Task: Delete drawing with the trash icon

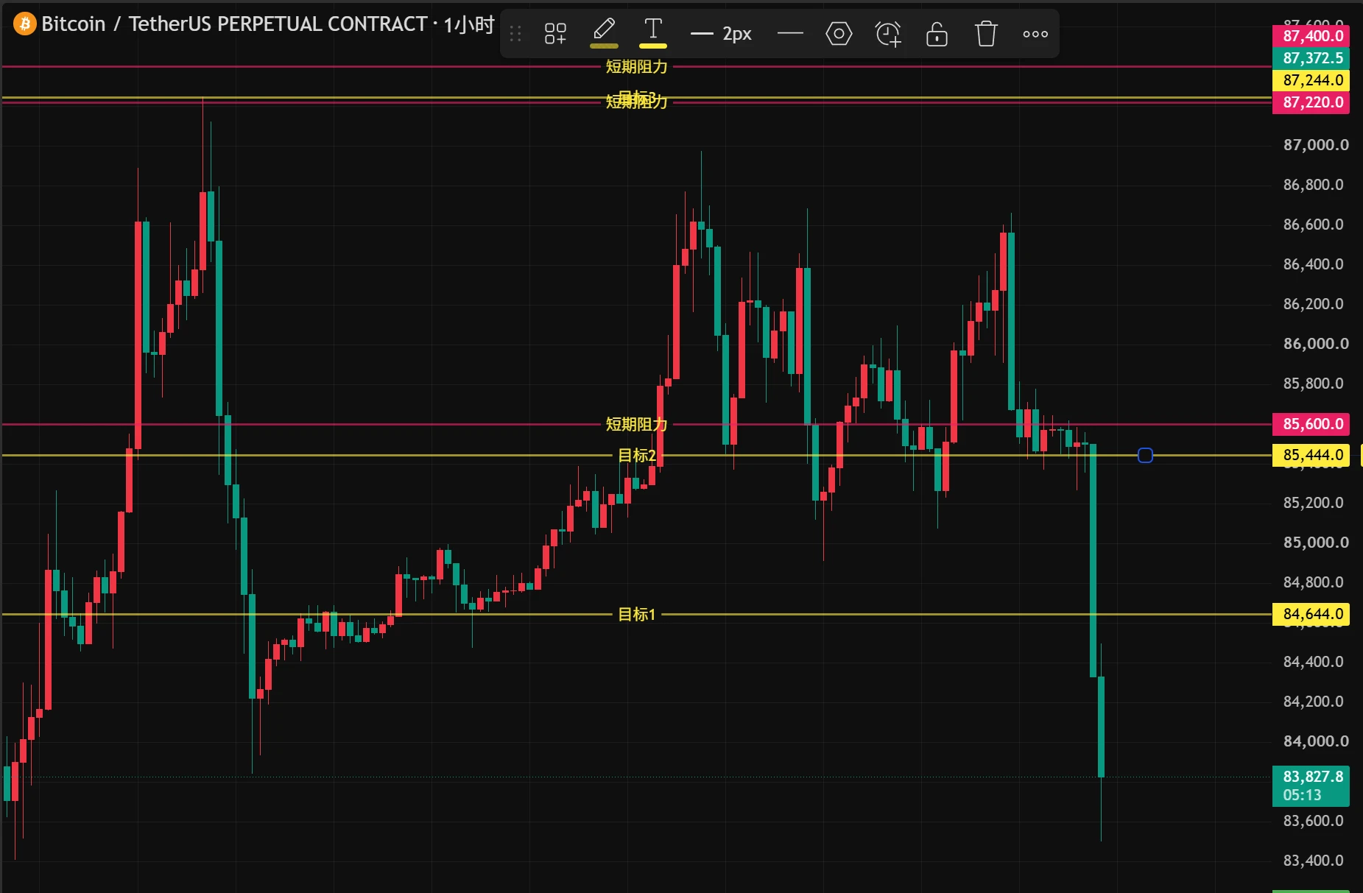Action: click(986, 34)
